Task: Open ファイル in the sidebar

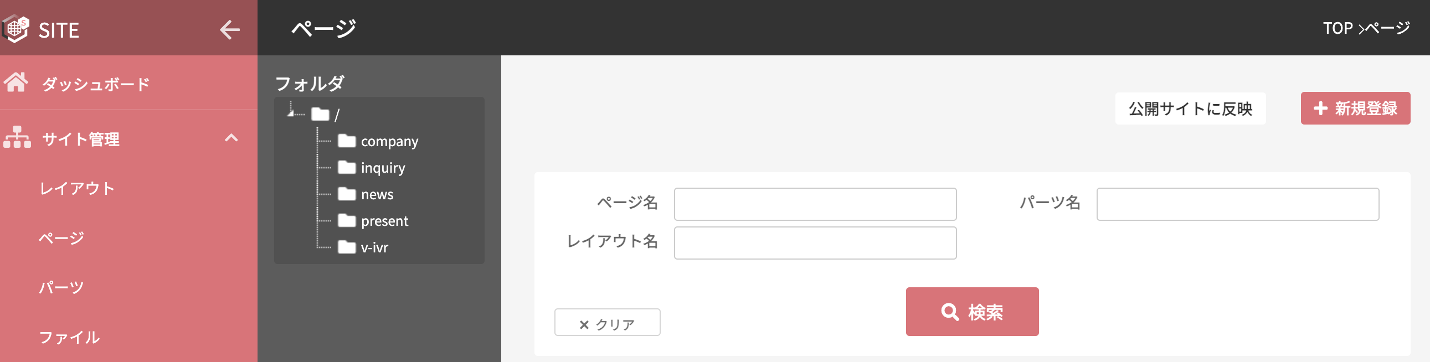Action: click(69, 337)
